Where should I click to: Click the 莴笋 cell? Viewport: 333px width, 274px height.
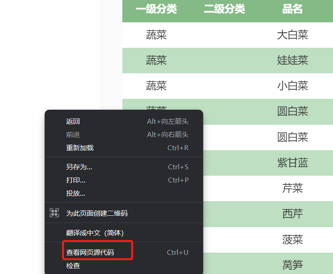[293, 265]
